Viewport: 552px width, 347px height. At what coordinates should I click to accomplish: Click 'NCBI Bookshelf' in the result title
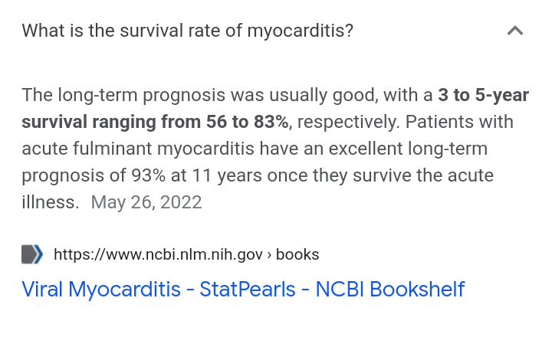390,290
